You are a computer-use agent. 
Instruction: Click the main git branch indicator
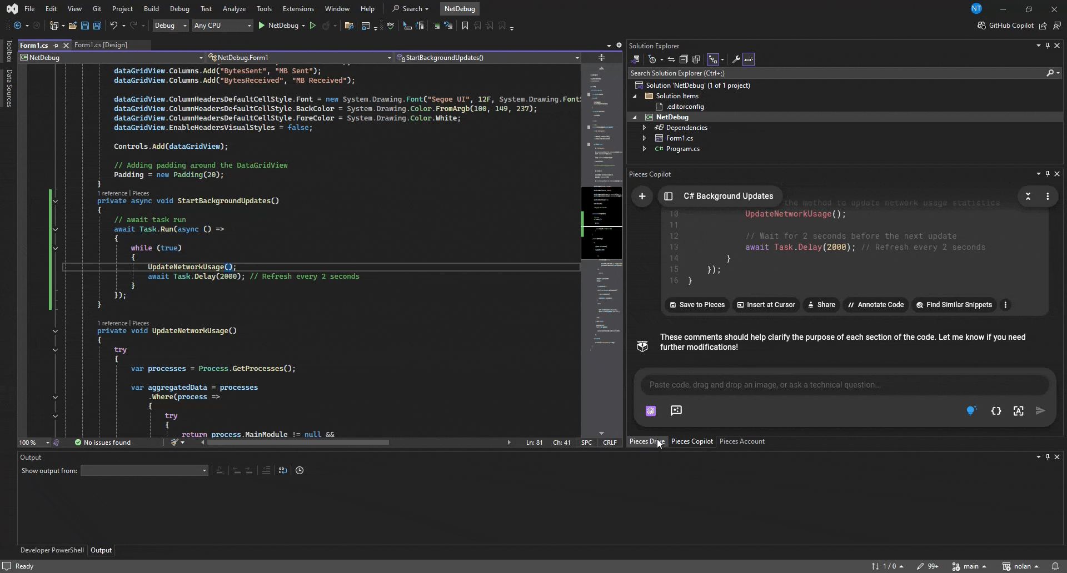click(969, 566)
